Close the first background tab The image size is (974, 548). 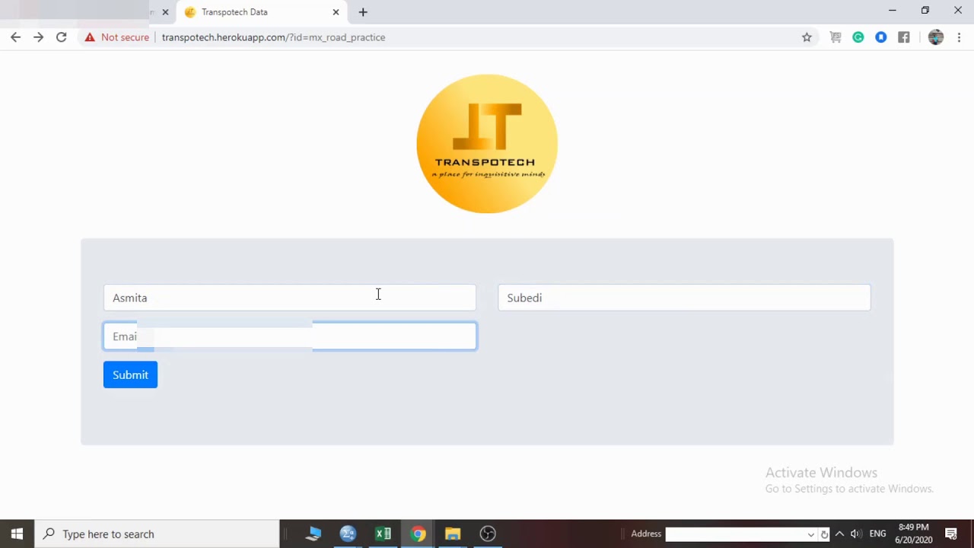click(165, 12)
